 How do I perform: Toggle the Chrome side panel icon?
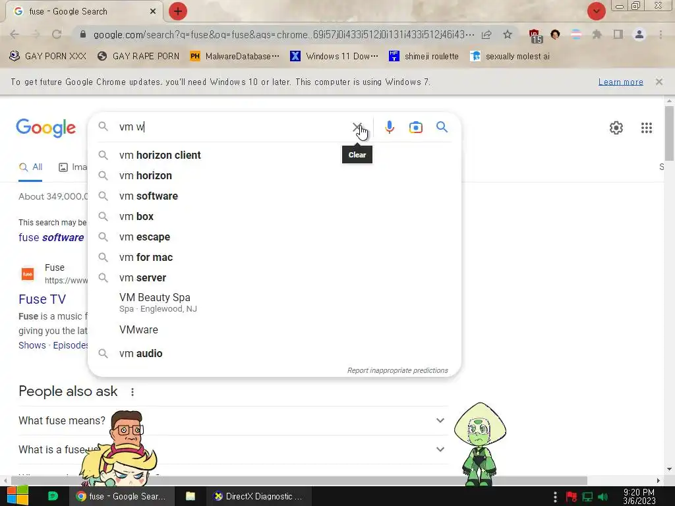coord(618,34)
